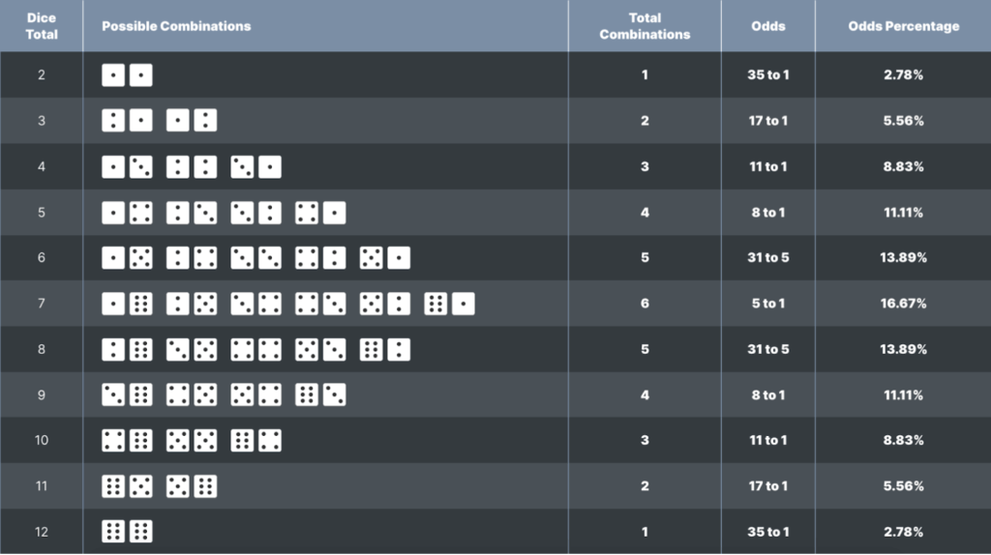The height and width of the screenshot is (555, 991).
Task: Select the six-one dice pair in row 7
Action: pyautogui.click(x=449, y=304)
